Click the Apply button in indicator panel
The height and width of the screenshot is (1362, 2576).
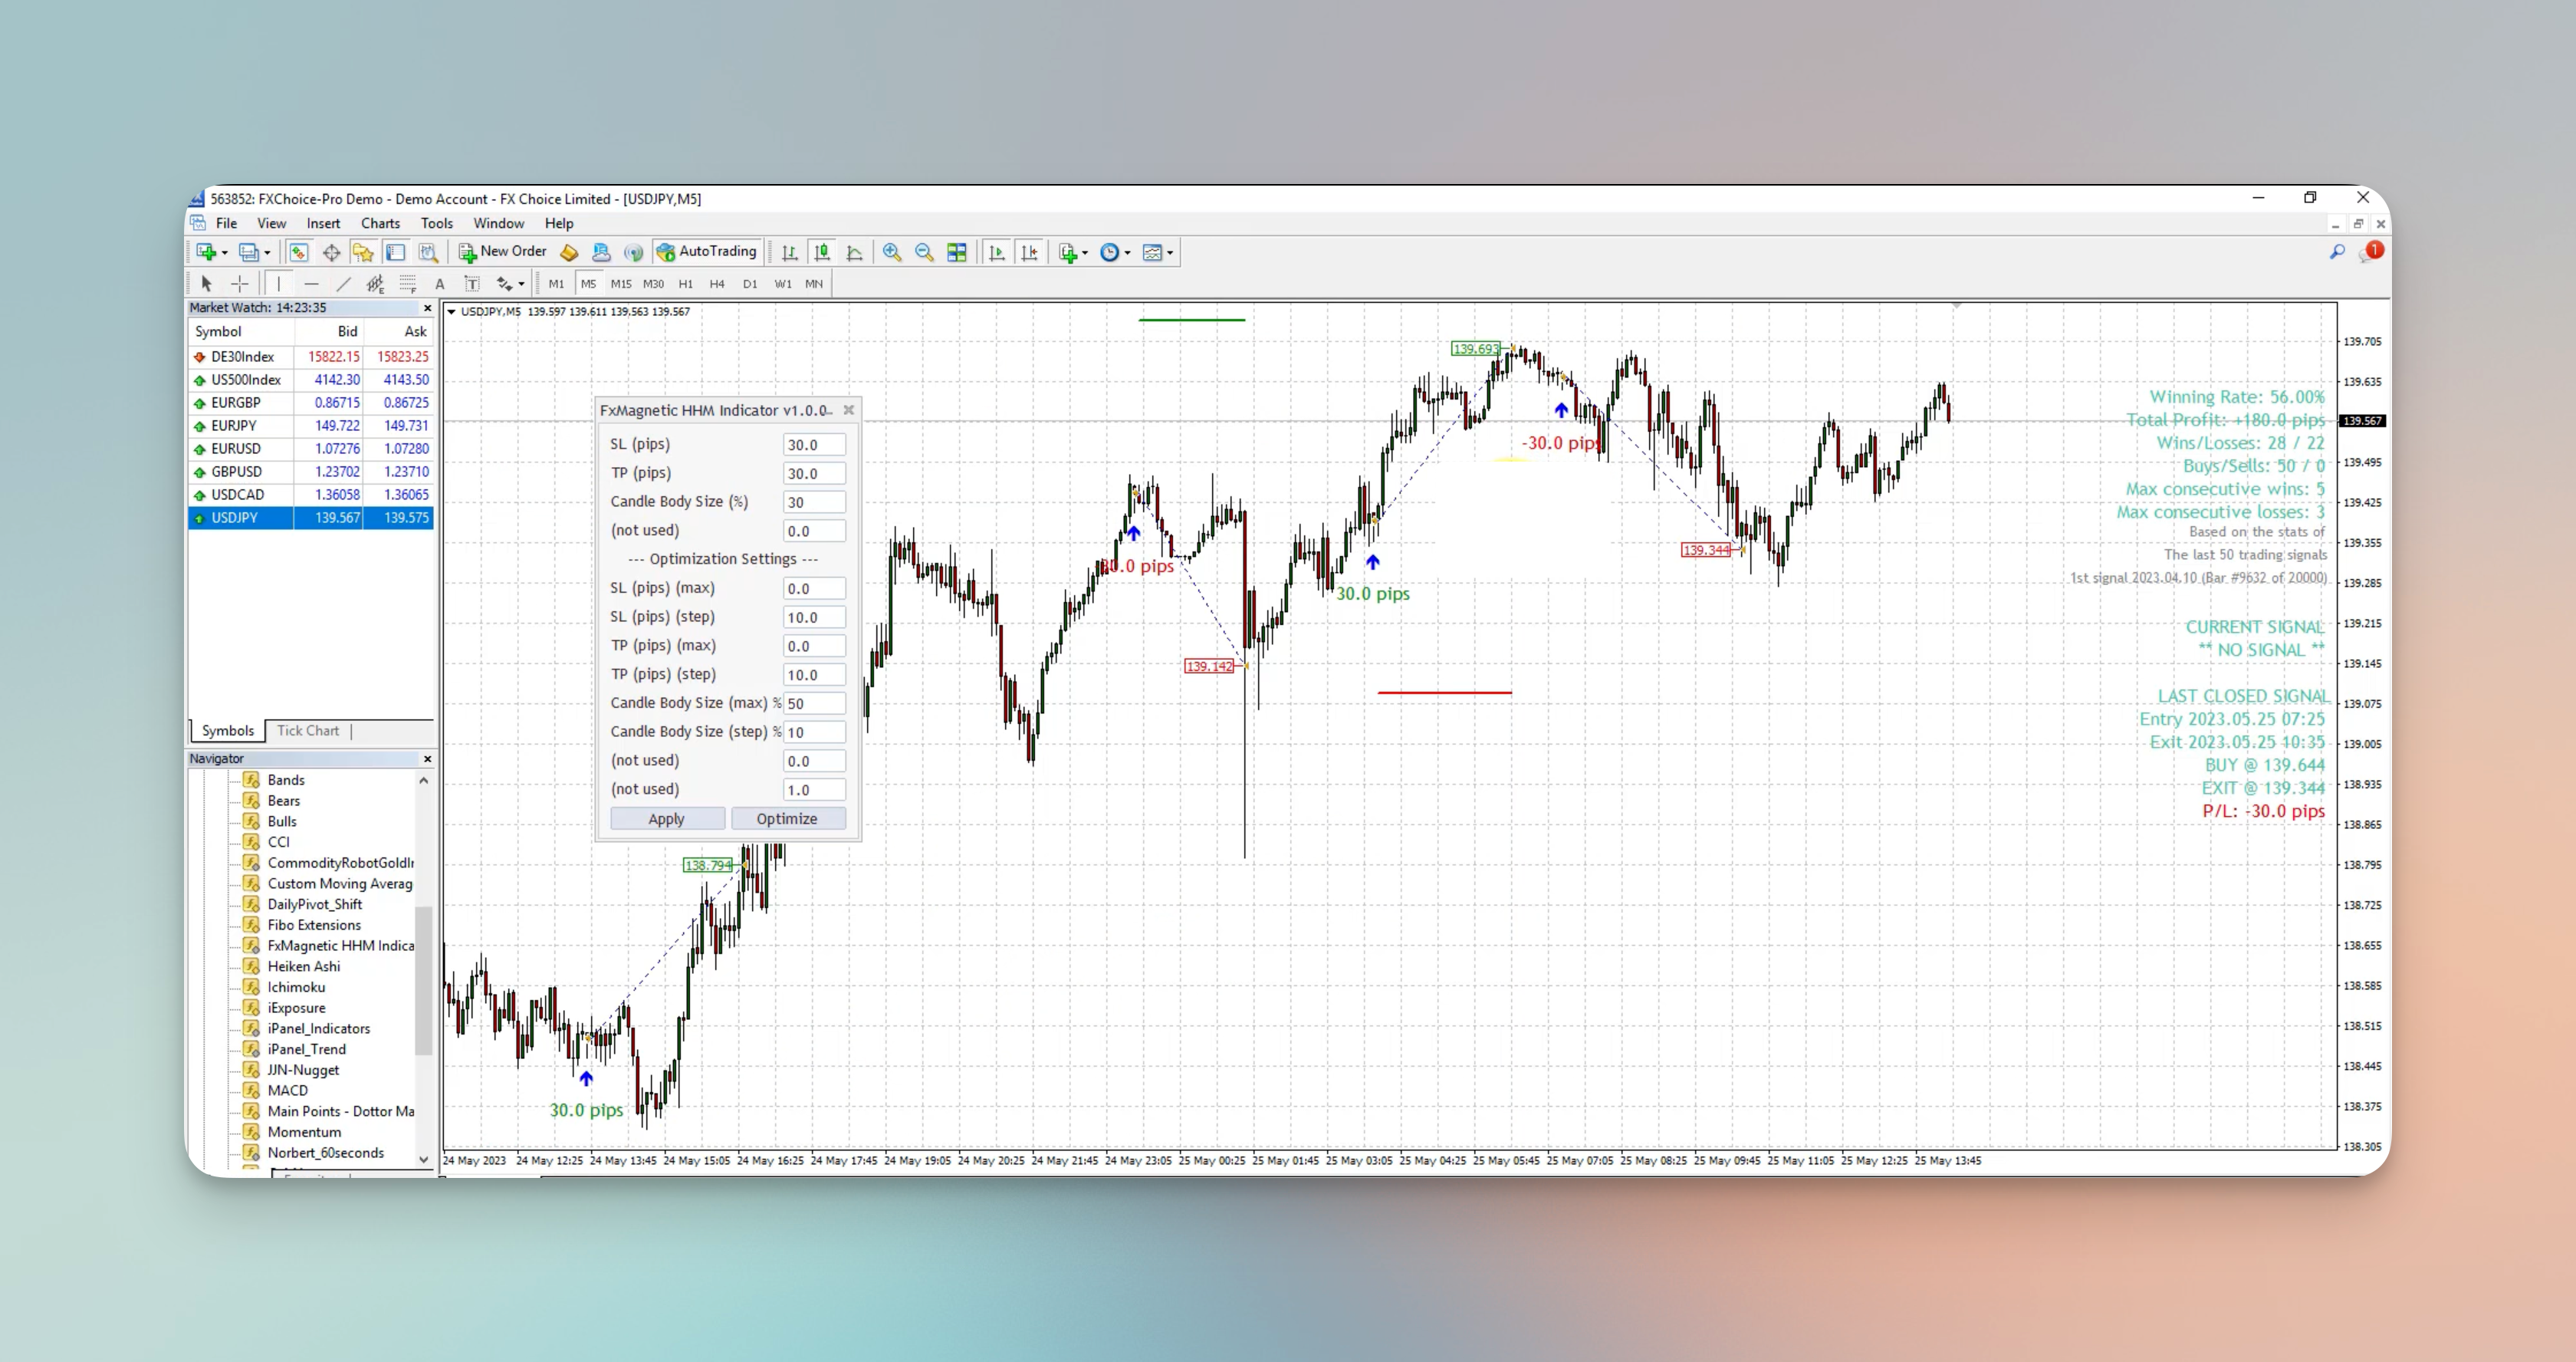[666, 819]
